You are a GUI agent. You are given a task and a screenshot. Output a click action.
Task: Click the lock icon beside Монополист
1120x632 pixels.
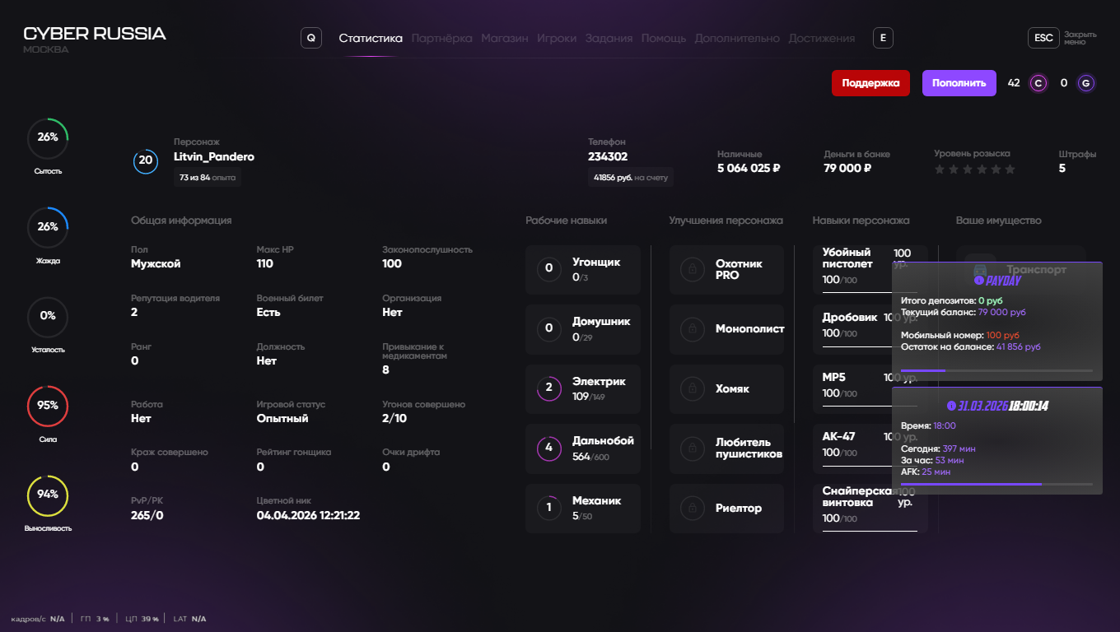(693, 329)
